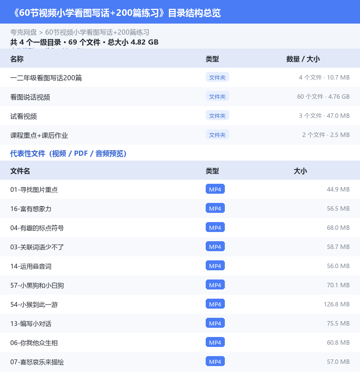Open file 13-编写小对话
Viewport: 360px width, 383px height.
click(x=31, y=324)
